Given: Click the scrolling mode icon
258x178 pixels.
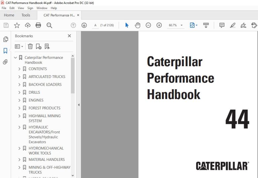Looking at the screenshot, I should tap(206, 25).
